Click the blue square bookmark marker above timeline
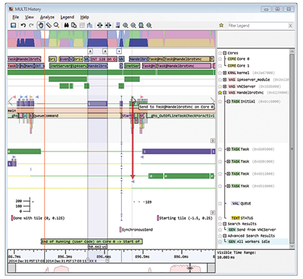Screen dimensions: 303x279 coord(119,51)
